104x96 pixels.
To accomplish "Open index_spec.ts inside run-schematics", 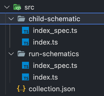I will pyautogui.click(x=55, y=66).
